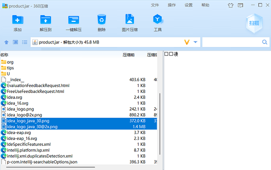Go up one folder level arrow
Viewport: 271px width, 170px height.
tap(6, 42)
